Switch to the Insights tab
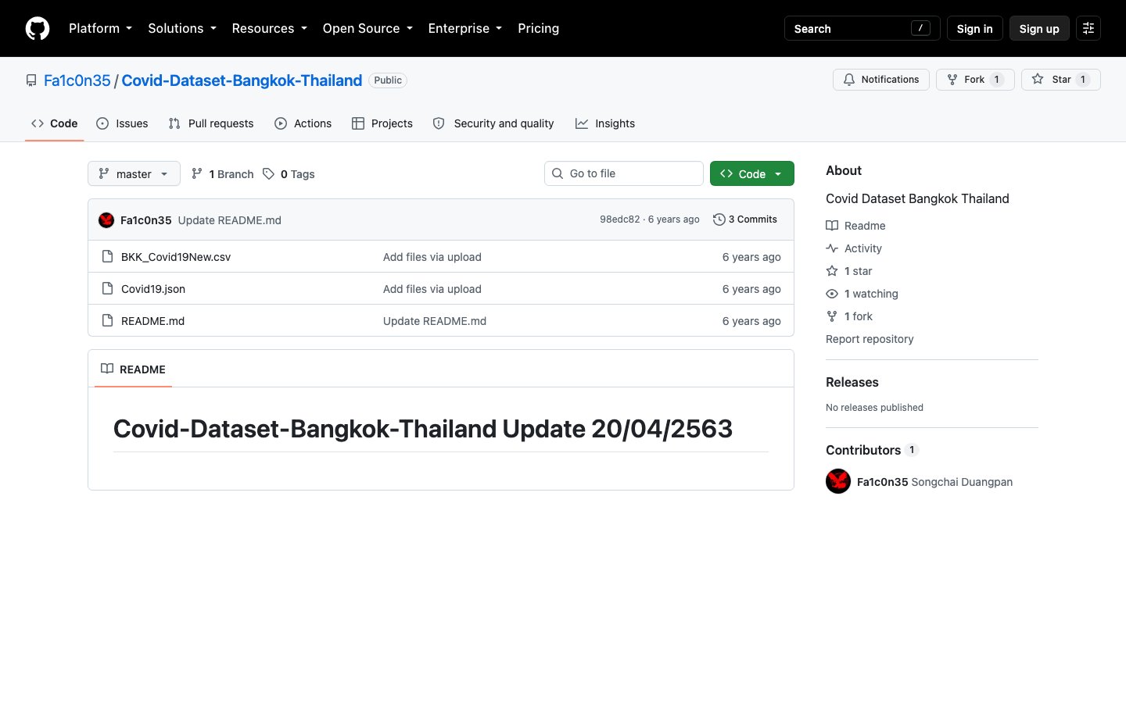 605,123
